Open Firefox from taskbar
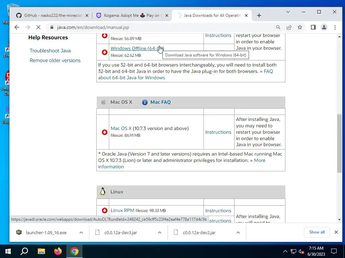345x258 pixels. (x=58, y=251)
